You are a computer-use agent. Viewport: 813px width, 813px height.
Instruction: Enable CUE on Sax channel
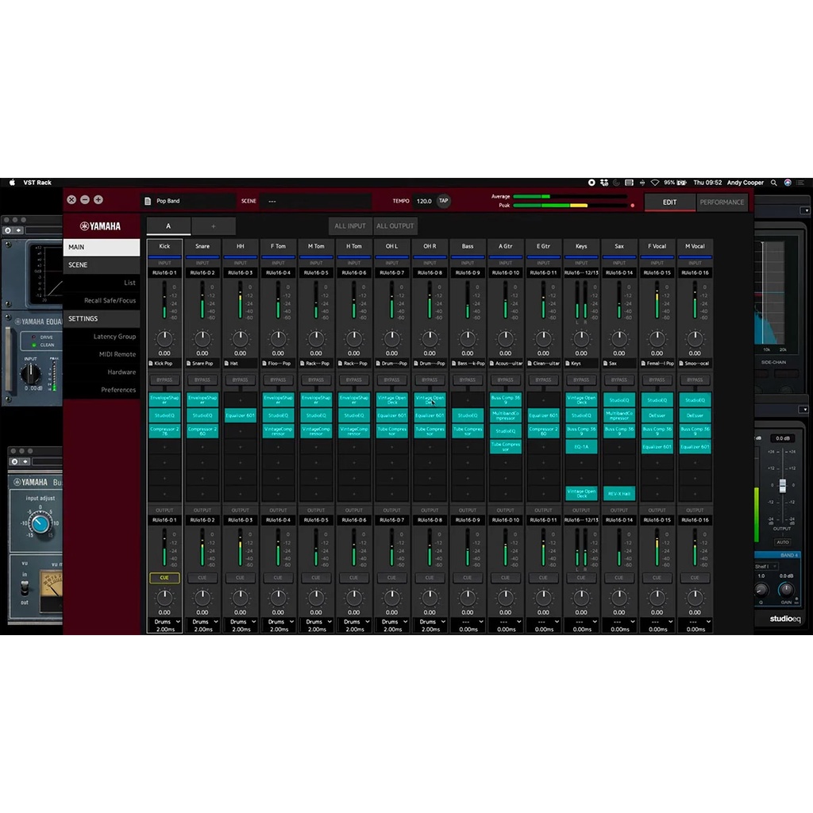[x=618, y=578]
